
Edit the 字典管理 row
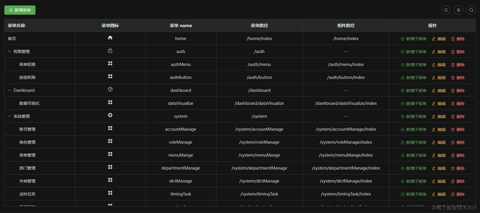tap(439, 181)
